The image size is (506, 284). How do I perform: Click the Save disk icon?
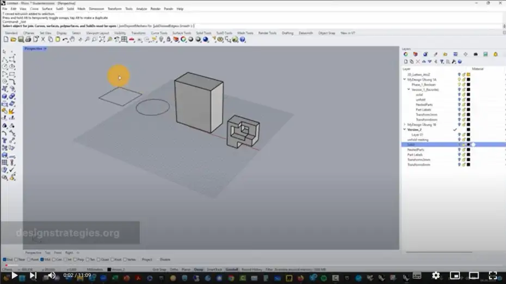point(21,39)
